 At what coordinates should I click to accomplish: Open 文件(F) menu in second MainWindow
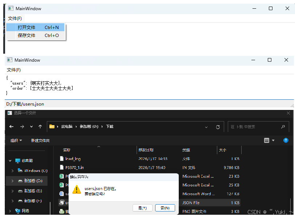[14, 70]
